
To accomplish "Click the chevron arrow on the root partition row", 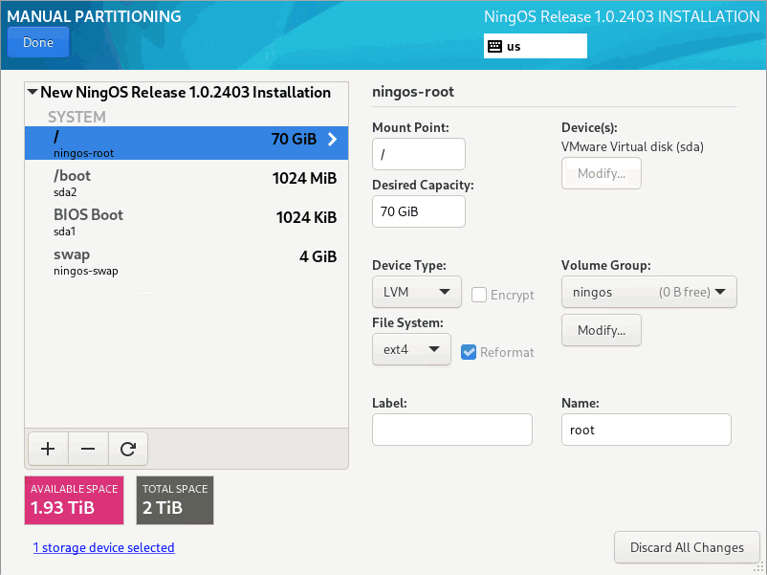I will point(333,140).
